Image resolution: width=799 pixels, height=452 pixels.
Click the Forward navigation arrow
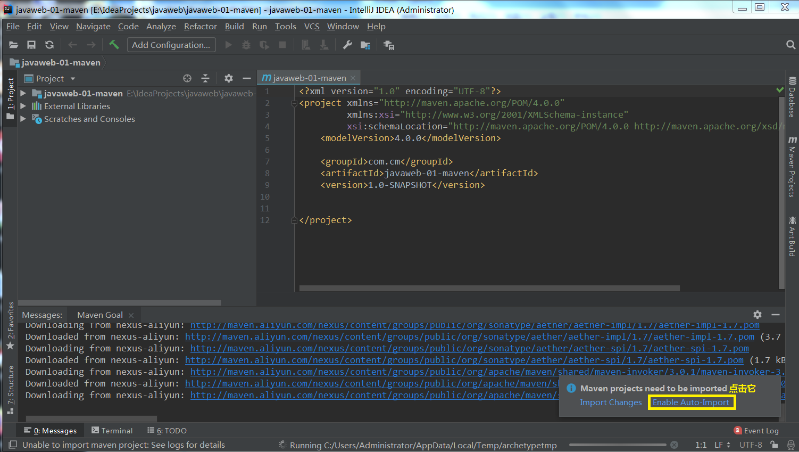click(91, 45)
